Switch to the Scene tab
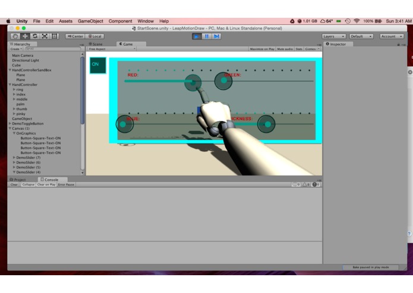 coord(96,44)
